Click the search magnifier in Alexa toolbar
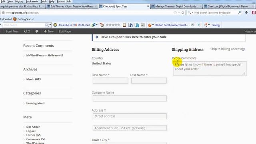 (x=47, y=25)
